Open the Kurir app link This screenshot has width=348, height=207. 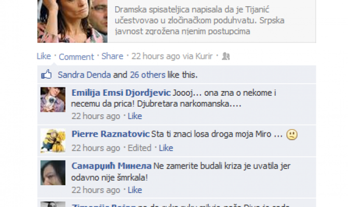(x=204, y=56)
